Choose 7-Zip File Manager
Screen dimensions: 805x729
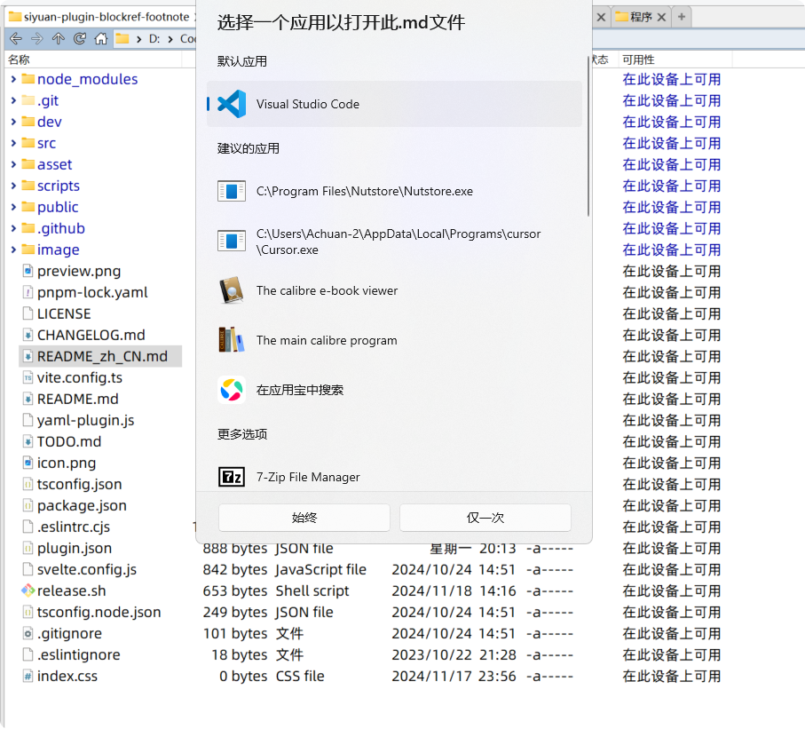(394, 477)
